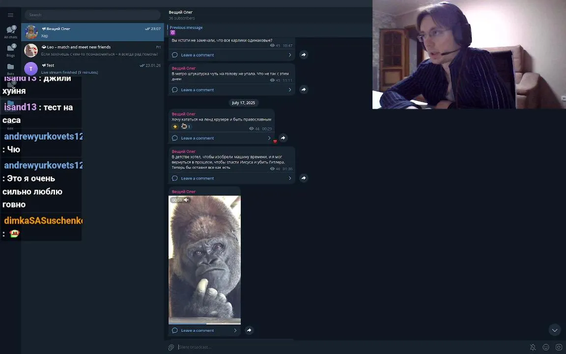566x354 pixels.
Task: Leave a comment on the ленд крузер post
Action: click(x=198, y=138)
